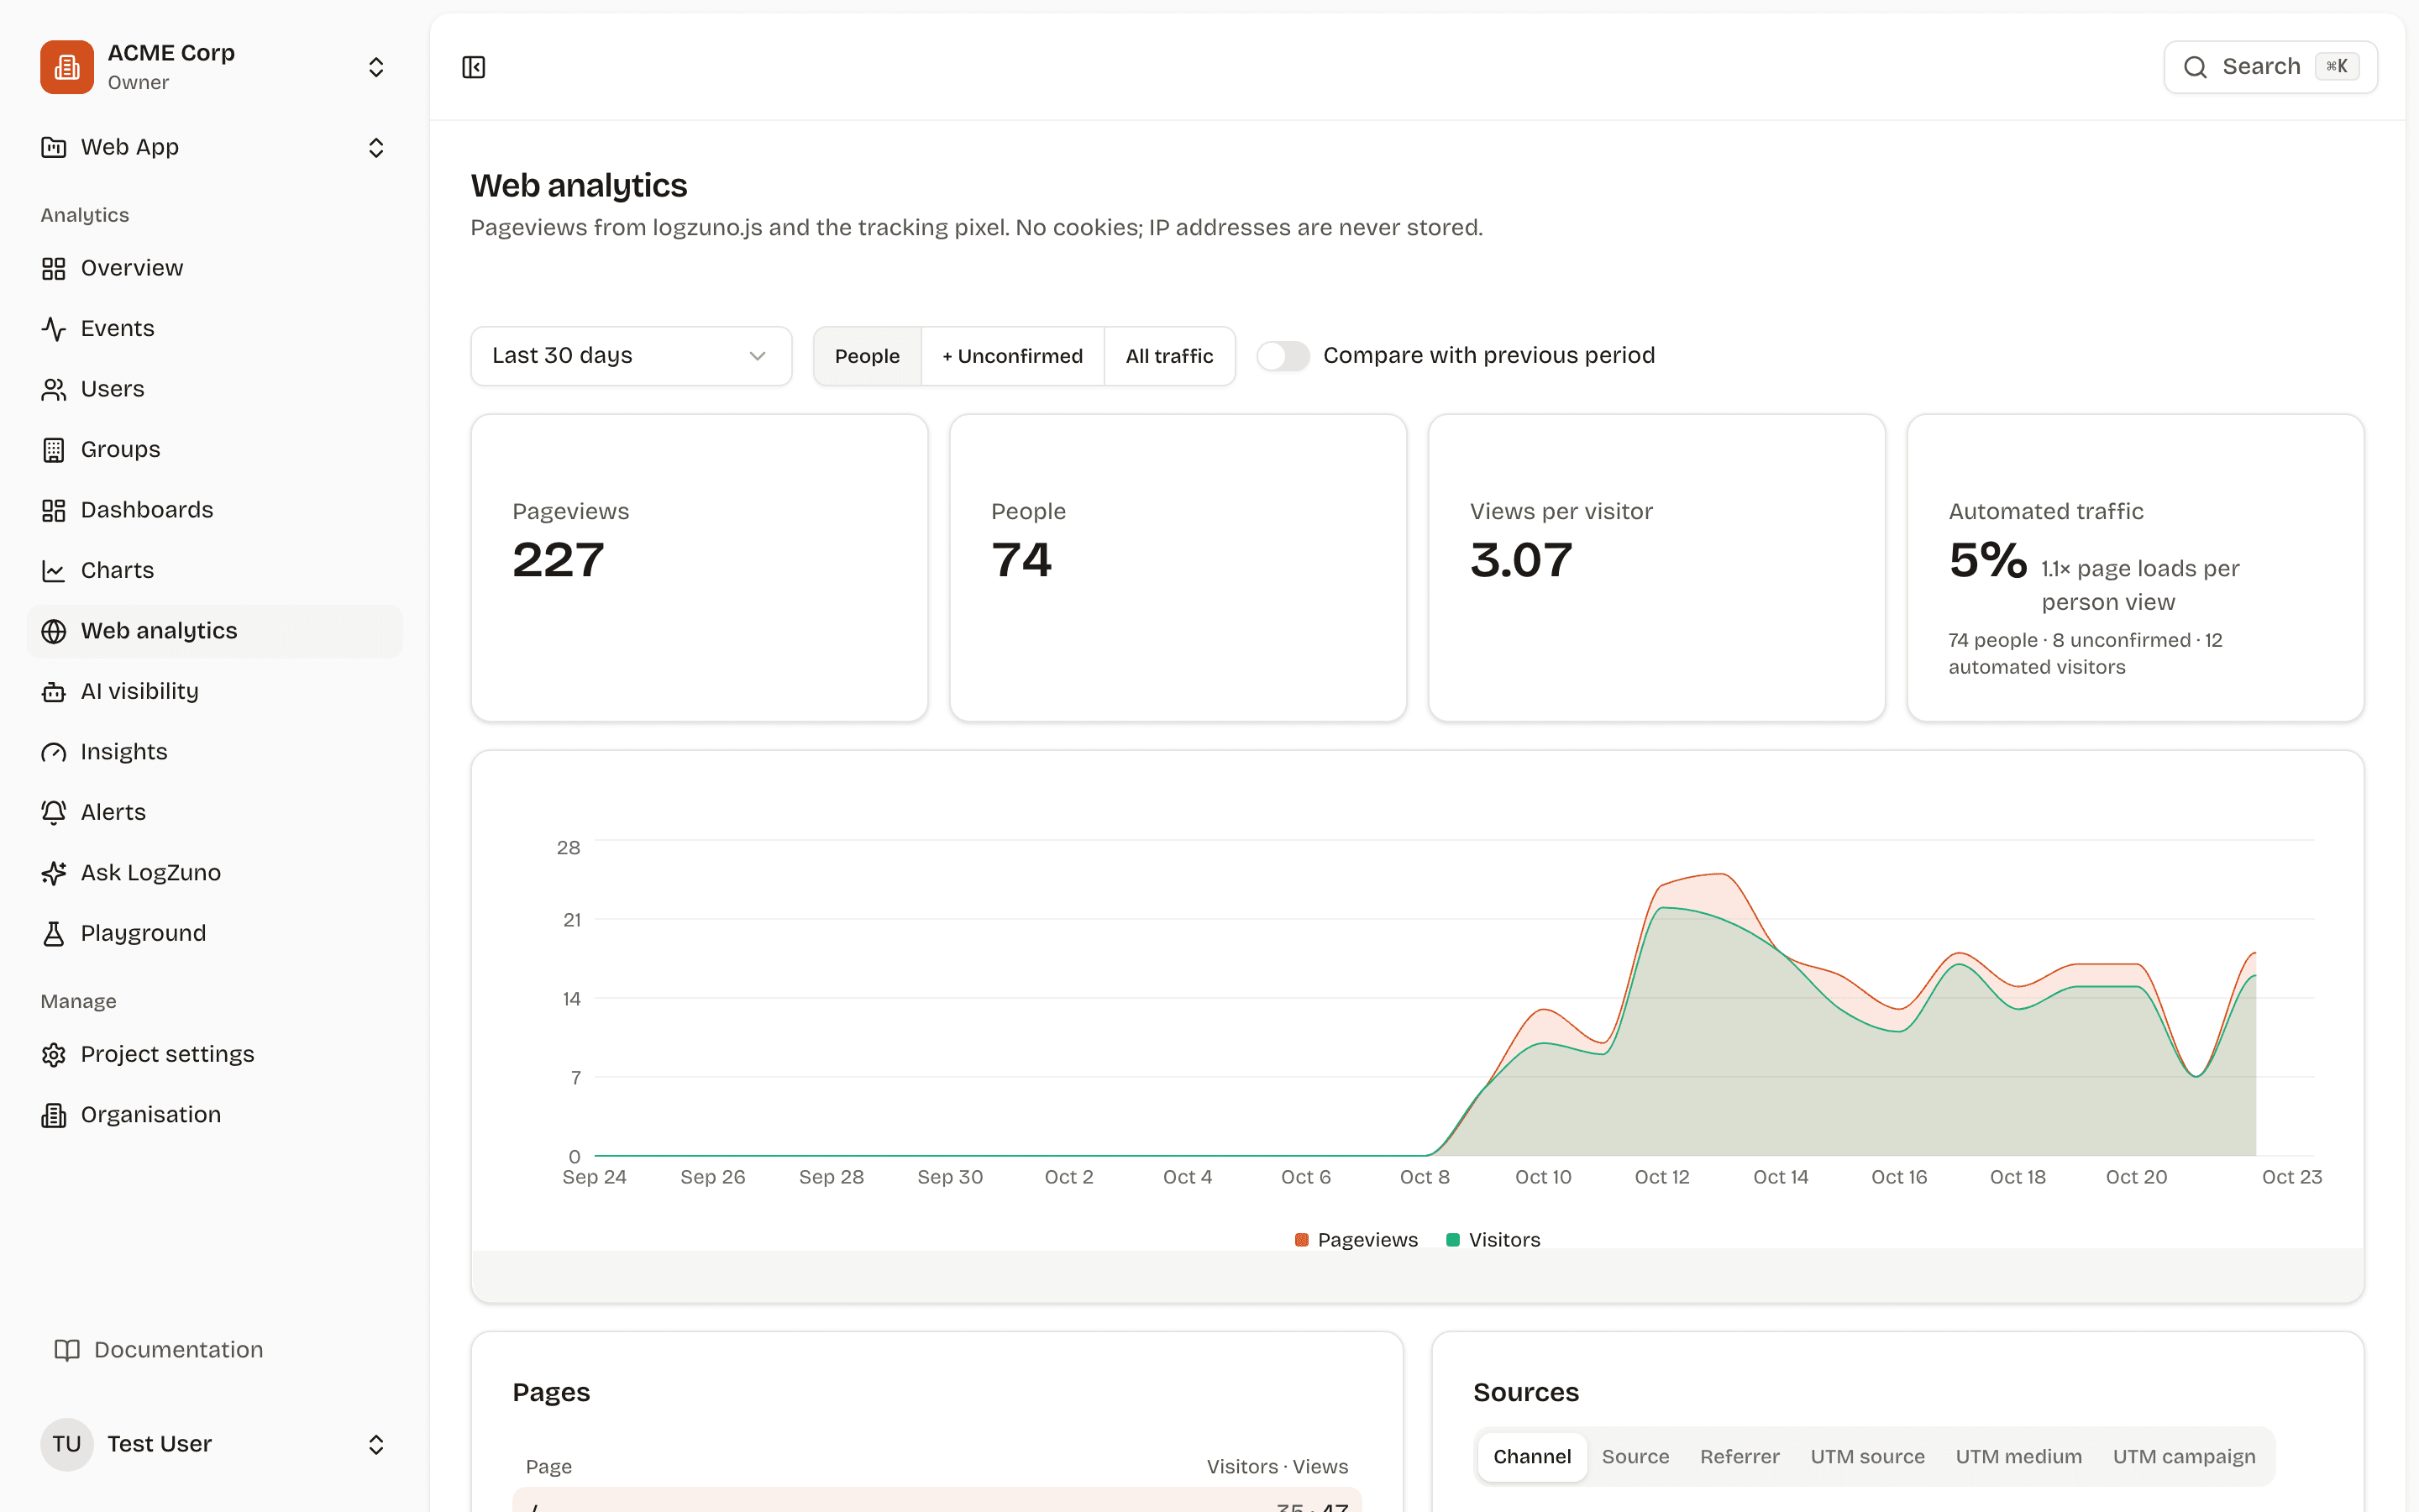
Task: Switch to the Channel sources tab
Action: pyautogui.click(x=1531, y=1457)
